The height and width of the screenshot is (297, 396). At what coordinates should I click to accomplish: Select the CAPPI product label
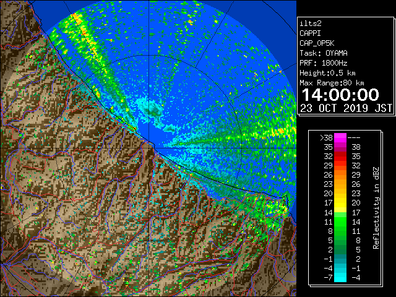[x=310, y=33]
